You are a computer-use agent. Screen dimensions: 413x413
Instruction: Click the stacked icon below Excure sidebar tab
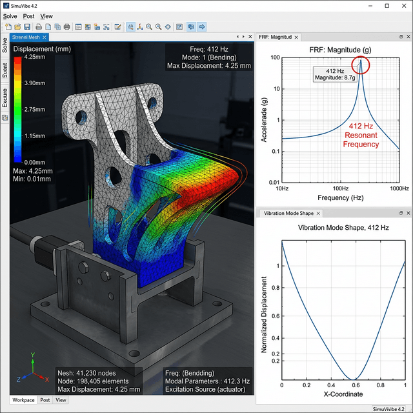(5, 118)
